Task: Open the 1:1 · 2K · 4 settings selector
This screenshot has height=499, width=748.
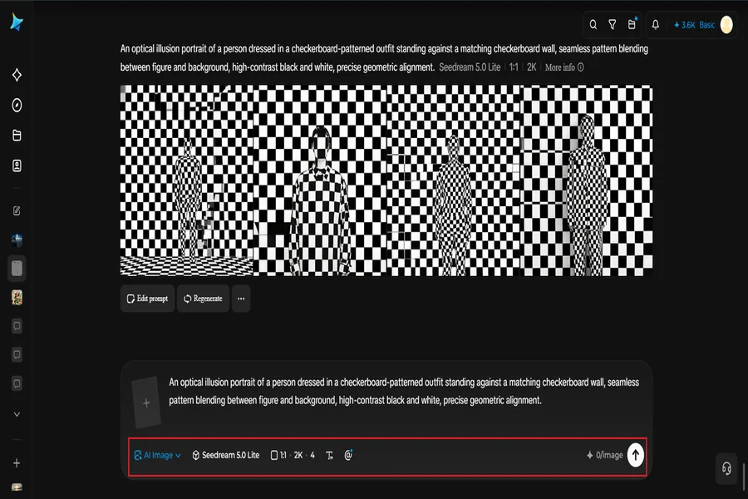Action: (293, 455)
